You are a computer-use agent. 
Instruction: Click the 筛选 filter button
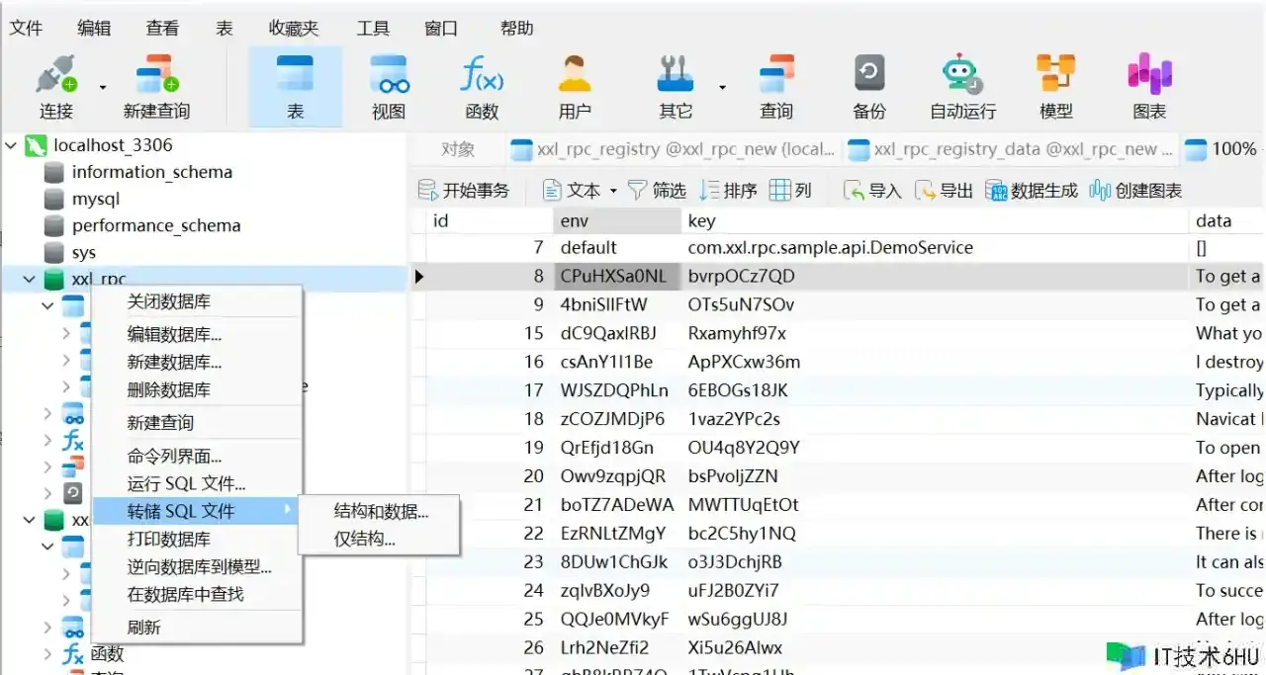click(658, 191)
